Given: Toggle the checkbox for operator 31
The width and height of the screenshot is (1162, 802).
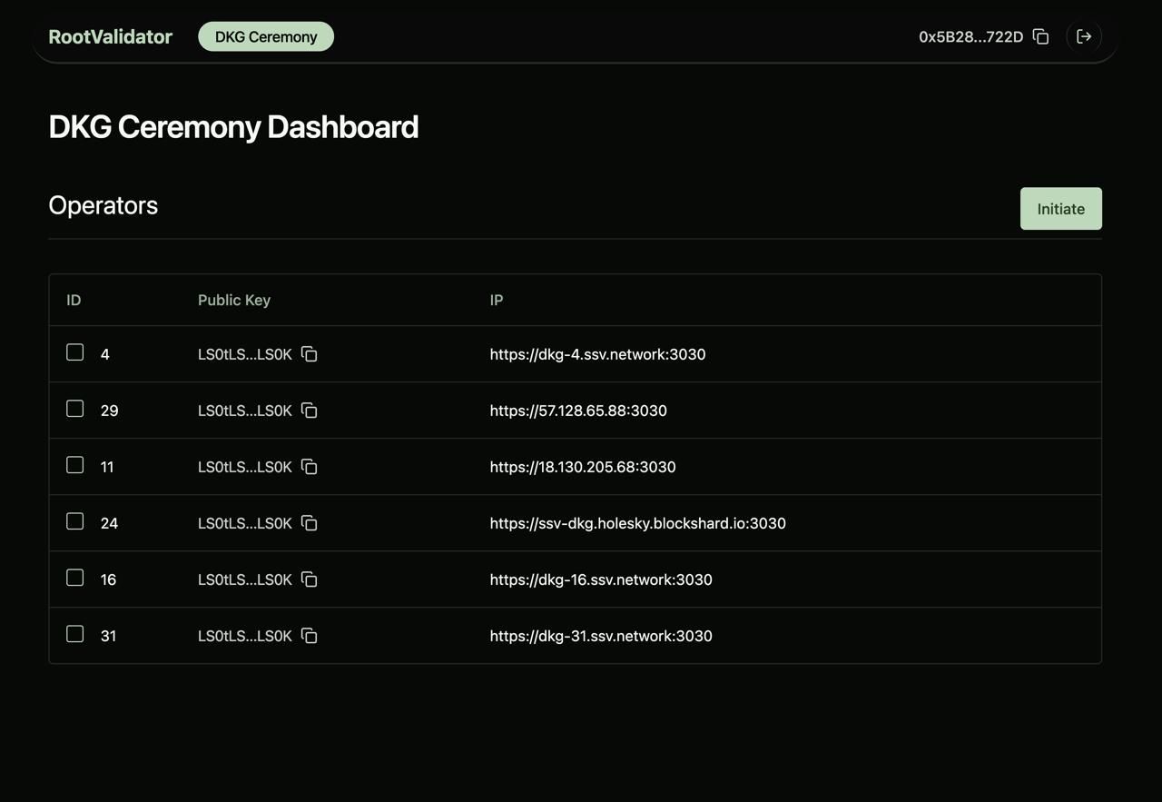Looking at the screenshot, I should tap(75, 634).
